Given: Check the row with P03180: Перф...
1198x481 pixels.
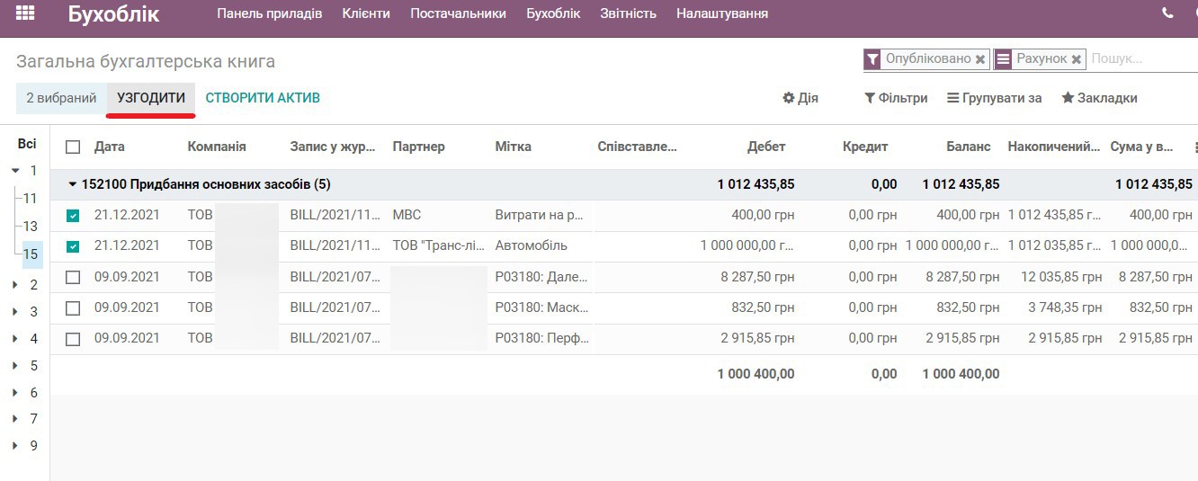Looking at the screenshot, I should pyautogui.click(x=73, y=339).
